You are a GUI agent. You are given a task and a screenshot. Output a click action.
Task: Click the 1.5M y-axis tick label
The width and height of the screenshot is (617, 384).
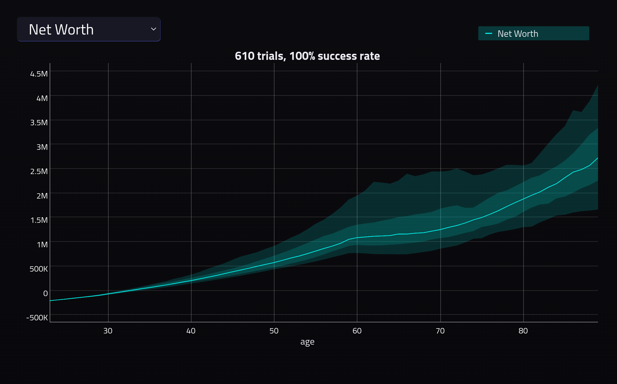[x=39, y=220]
